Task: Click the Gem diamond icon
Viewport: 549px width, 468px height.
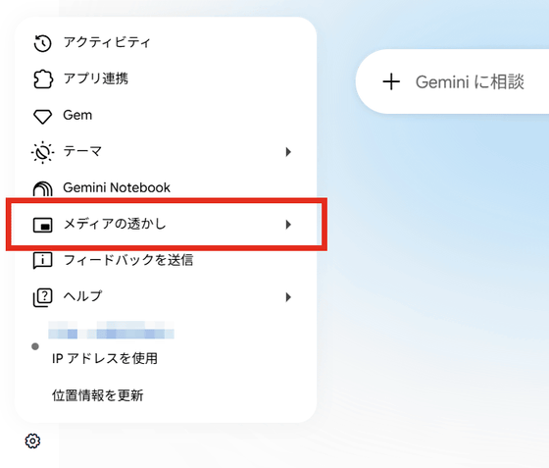Action: [x=42, y=117]
